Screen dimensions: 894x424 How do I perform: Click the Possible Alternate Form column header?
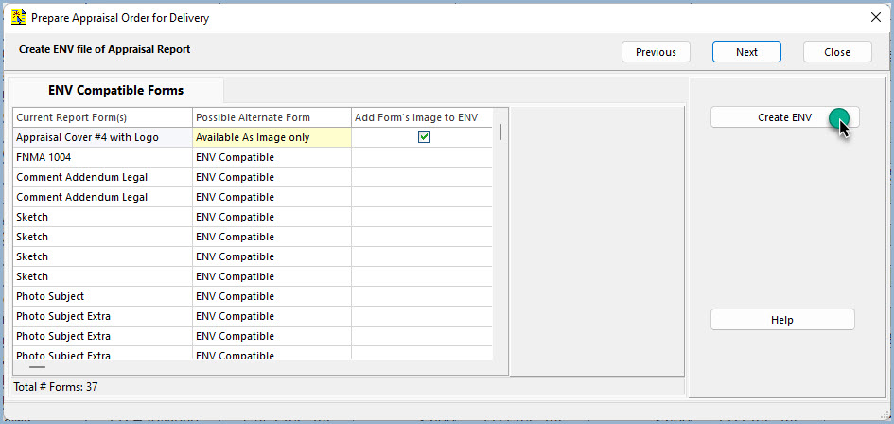click(272, 117)
